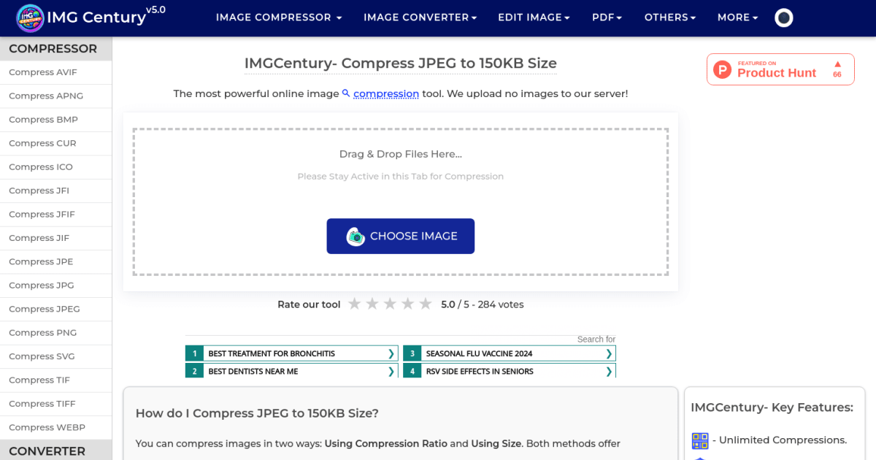Click the camera icon inside Choose Image button
Screen dimensions: 876x460
357,236
